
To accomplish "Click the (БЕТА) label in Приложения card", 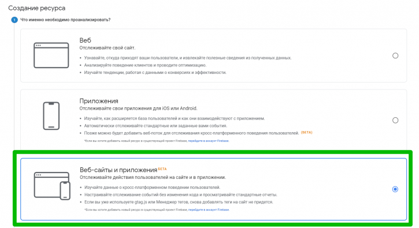I will 306,132.
